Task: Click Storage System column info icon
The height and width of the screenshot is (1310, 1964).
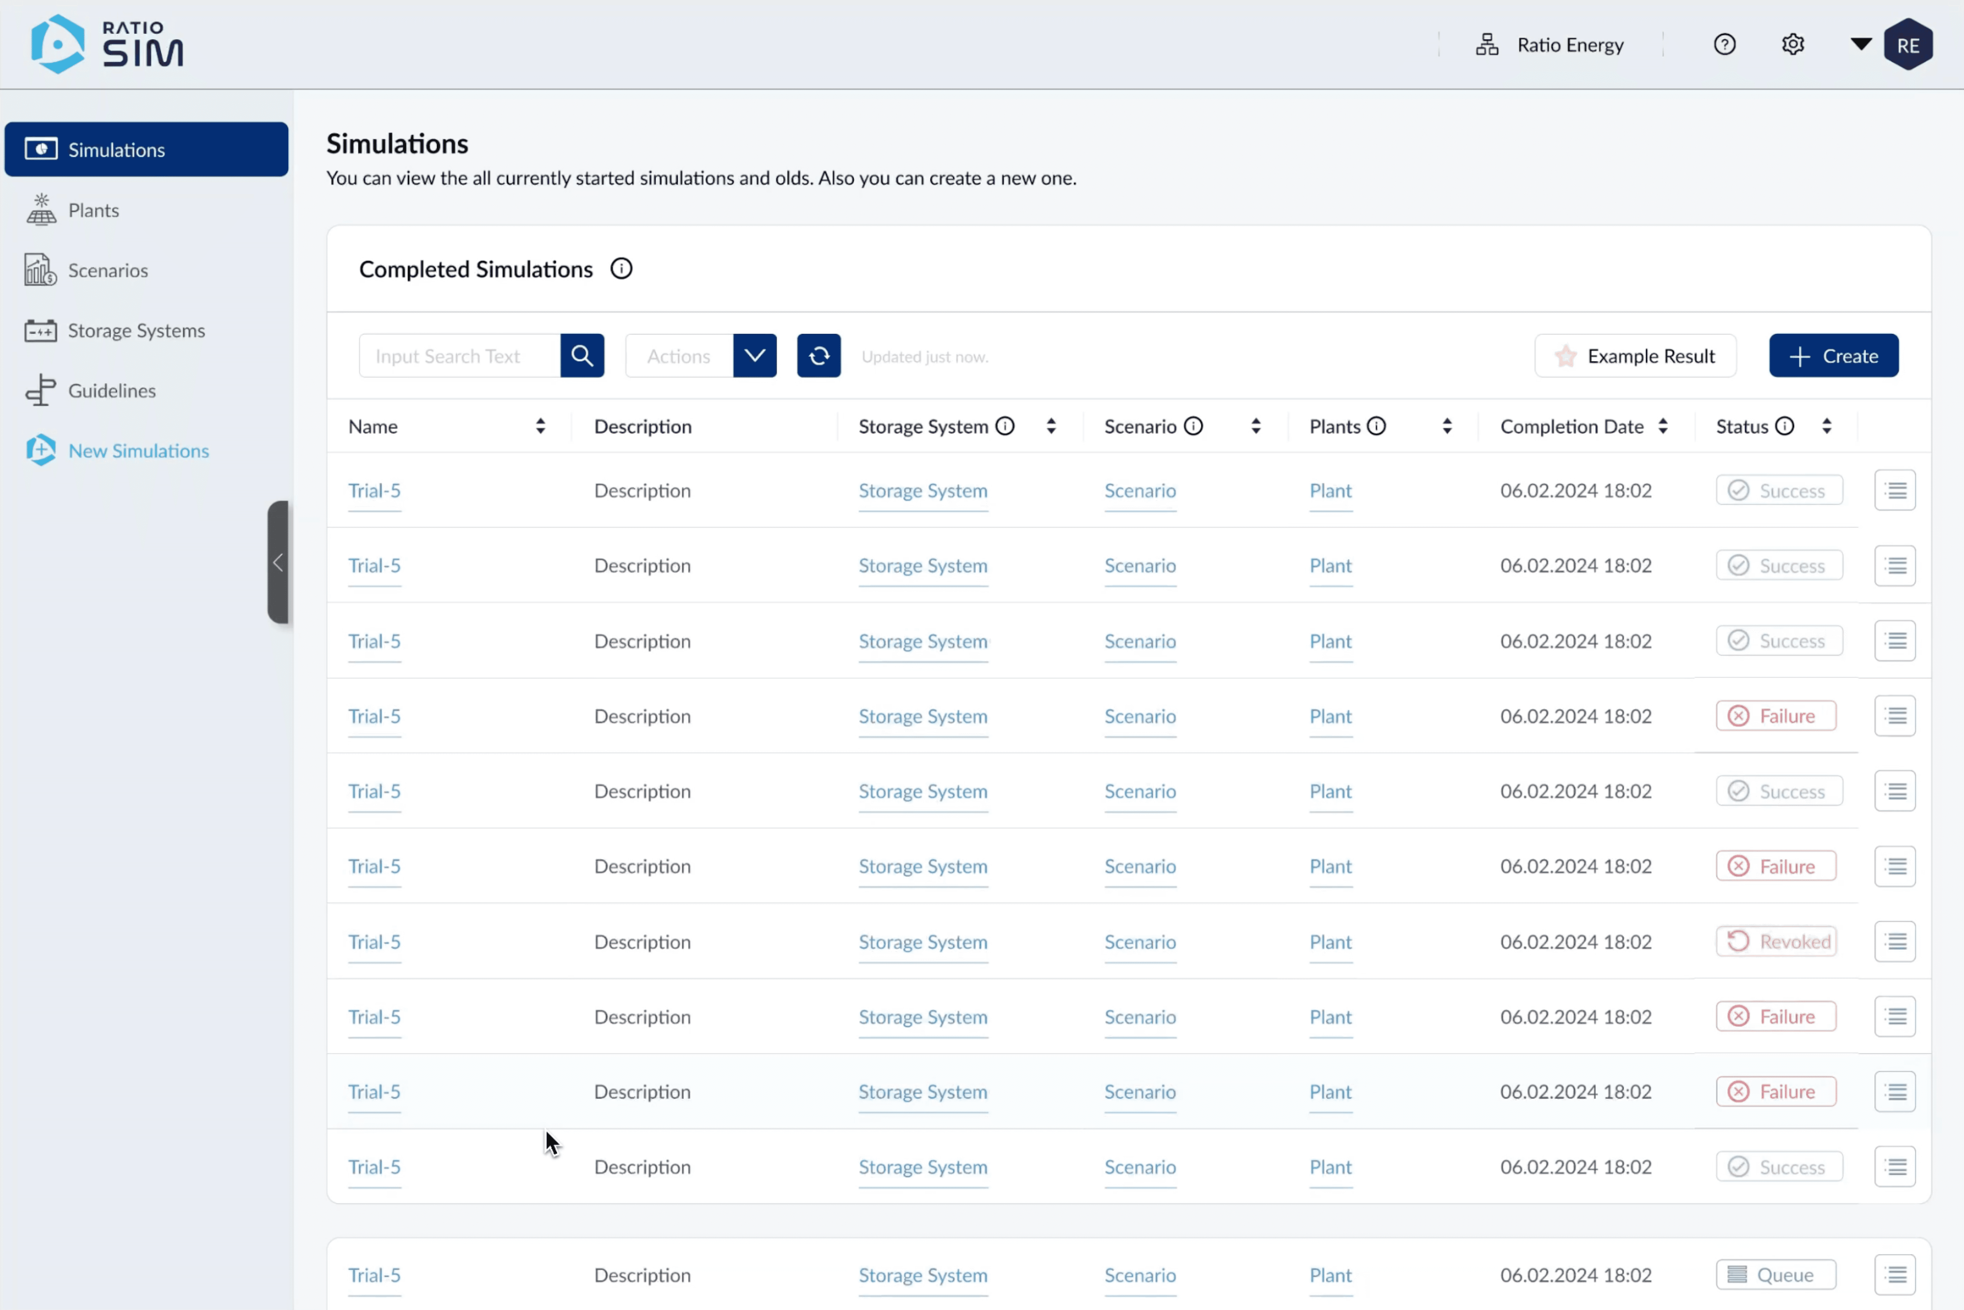Action: [x=1005, y=426]
